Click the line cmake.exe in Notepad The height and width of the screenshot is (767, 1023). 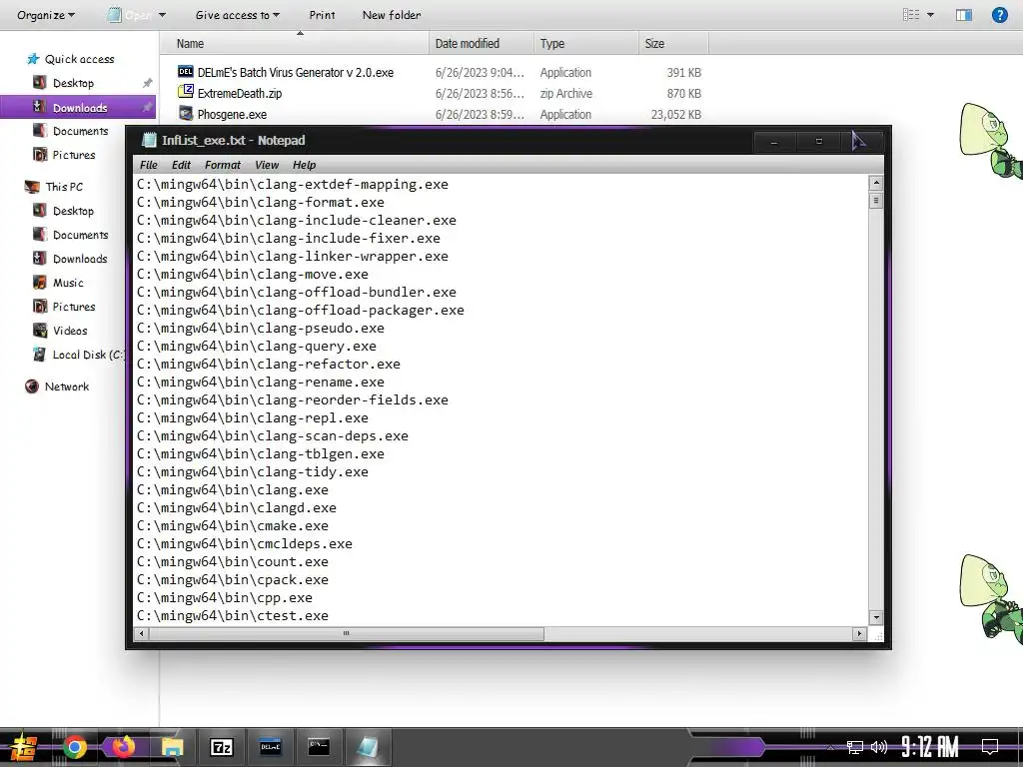pyautogui.click(x=232, y=525)
